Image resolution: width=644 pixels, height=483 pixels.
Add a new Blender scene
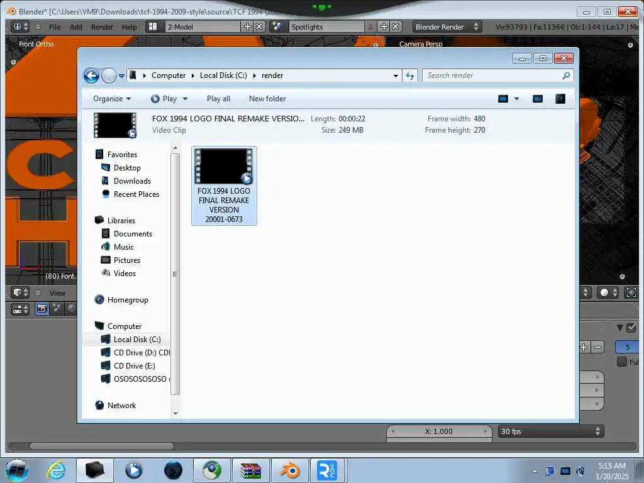pos(384,26)
